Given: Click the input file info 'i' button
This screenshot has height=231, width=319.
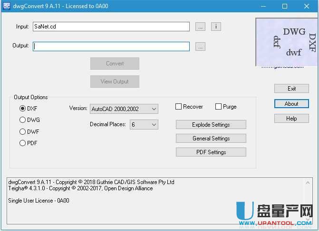Looking at the screenshot, I should [x=216, y=27].
